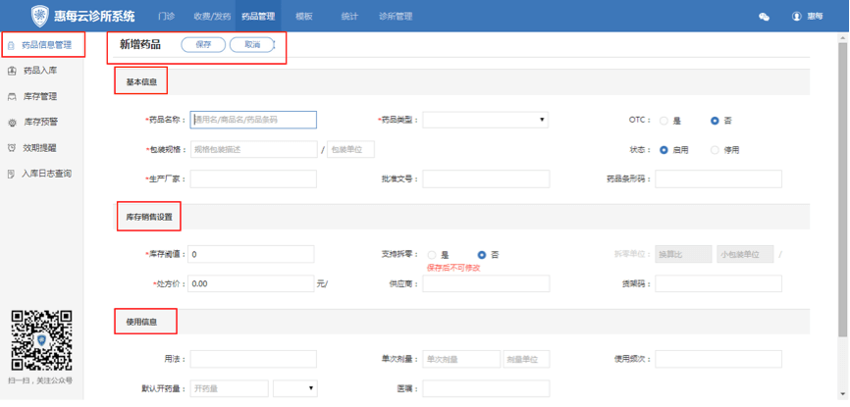
Task: Click the vertical page scrollbar
Action: coord(844,189)
